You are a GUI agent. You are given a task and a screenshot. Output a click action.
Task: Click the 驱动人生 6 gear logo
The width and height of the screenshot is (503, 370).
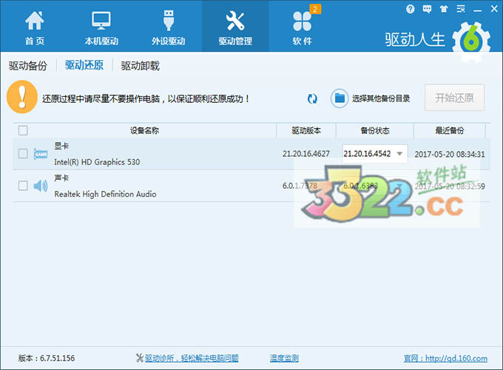coord(471,41)
